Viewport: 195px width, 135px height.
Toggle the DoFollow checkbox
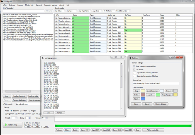point(23,114)
